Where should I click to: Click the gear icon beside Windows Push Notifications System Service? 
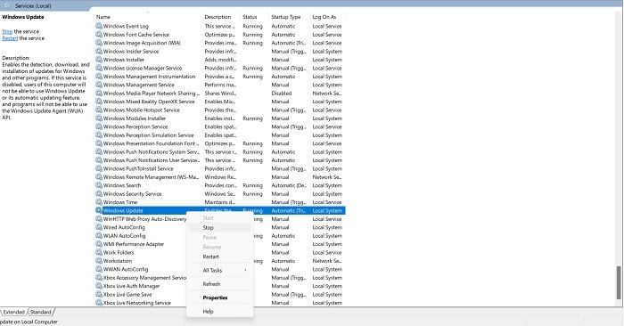[99, 151]
